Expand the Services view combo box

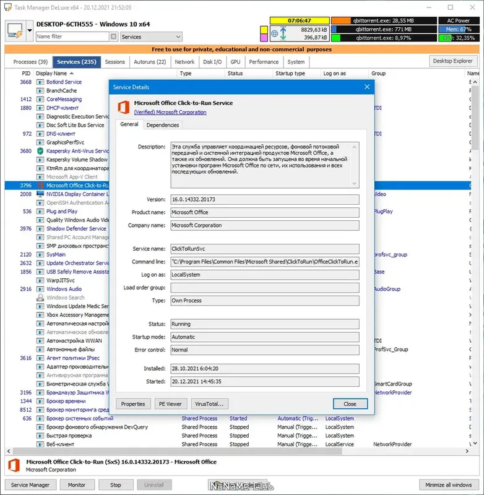(x=151, y=37)
